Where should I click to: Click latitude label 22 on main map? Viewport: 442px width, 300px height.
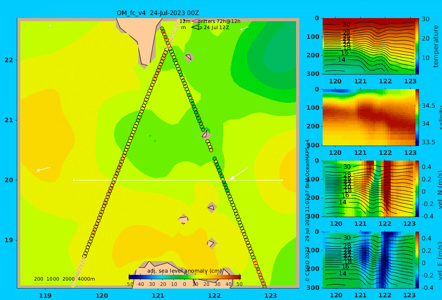coord(9,60)
